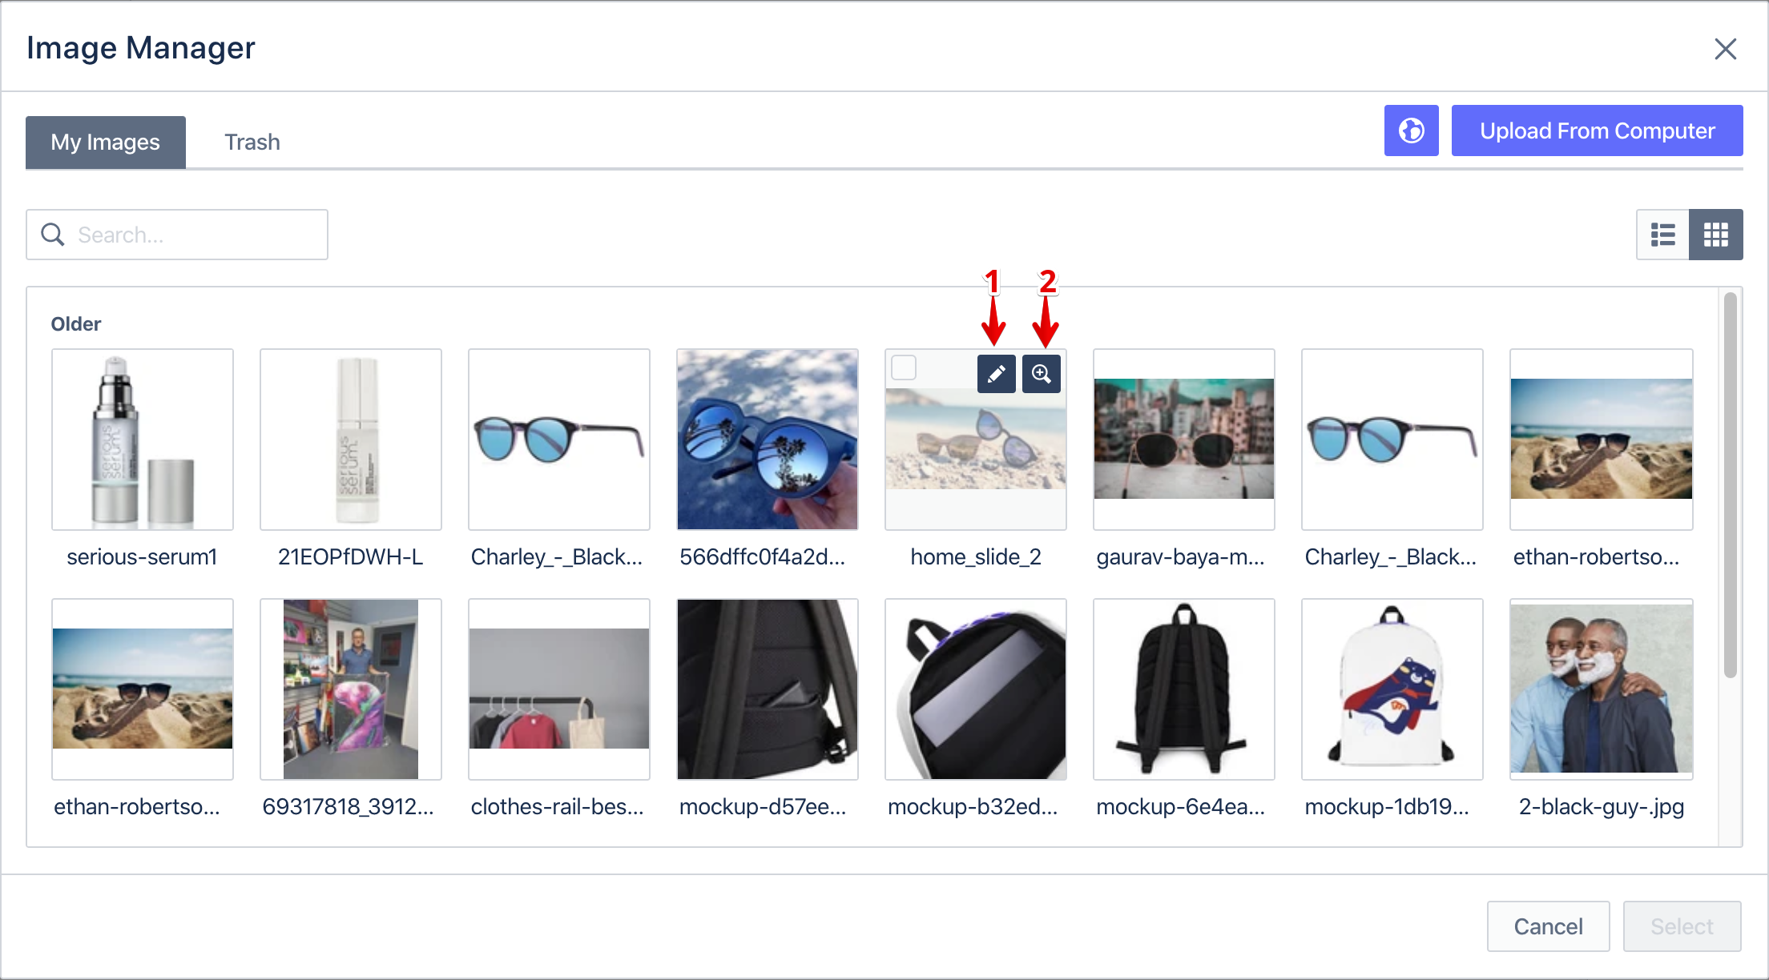Close the Image Manager dialog
Screen dimensions: 1769x980
1725,49
